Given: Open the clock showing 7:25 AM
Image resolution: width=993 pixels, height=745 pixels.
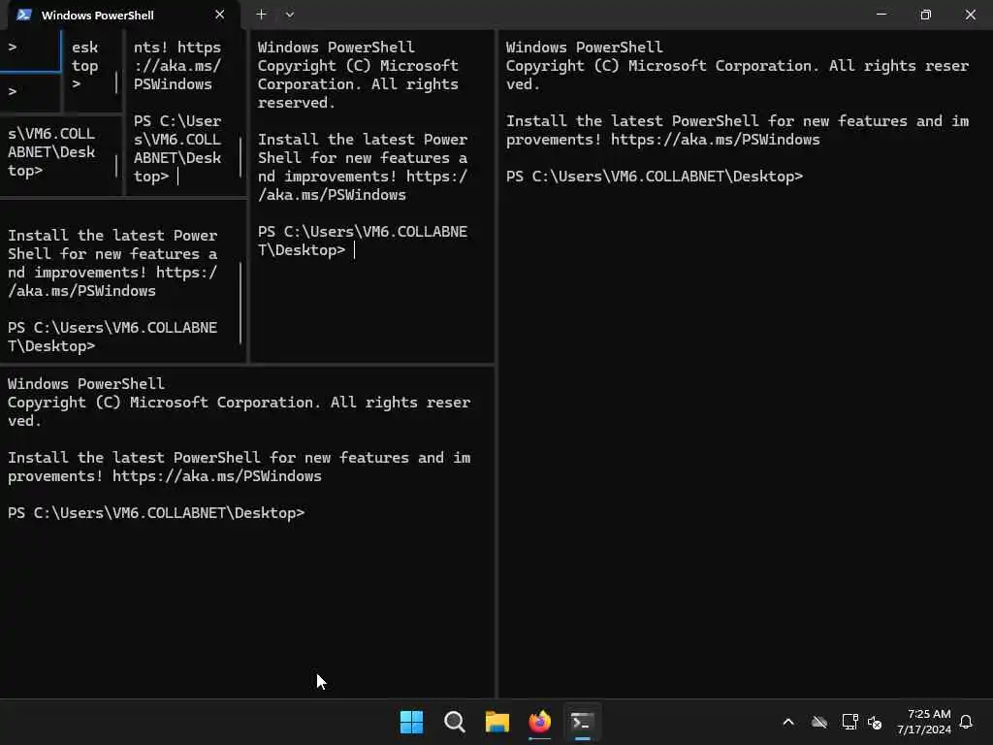Looking at the screenshot, I should pos(924,722).
